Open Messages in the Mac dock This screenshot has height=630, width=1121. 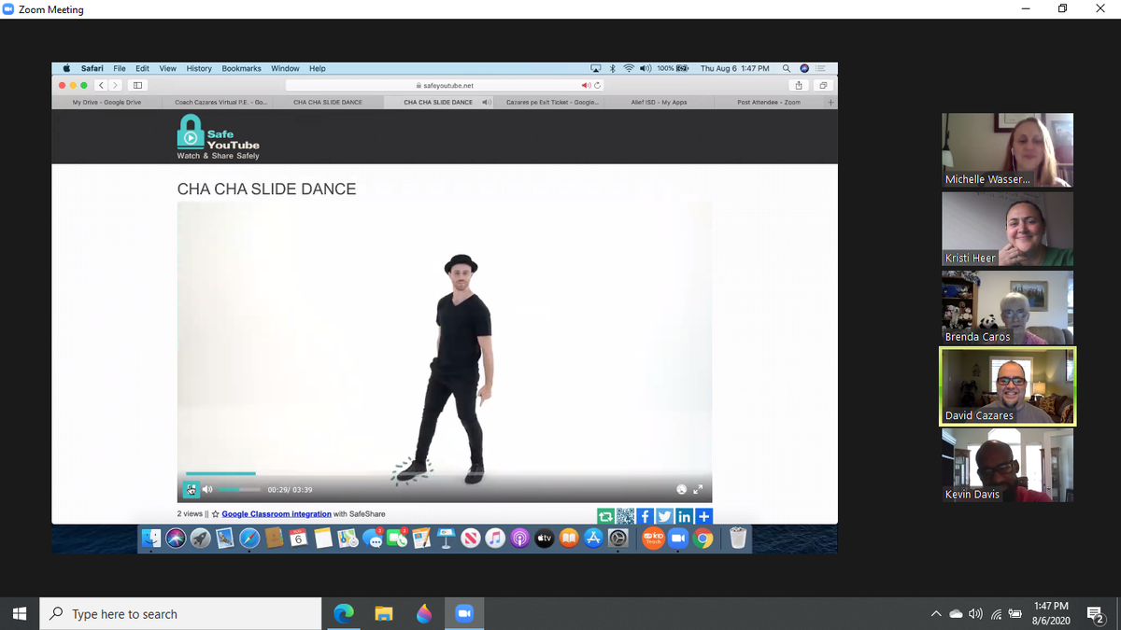point(373,538)
